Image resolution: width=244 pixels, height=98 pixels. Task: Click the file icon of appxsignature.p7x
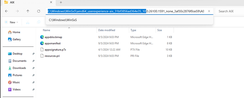42,50
